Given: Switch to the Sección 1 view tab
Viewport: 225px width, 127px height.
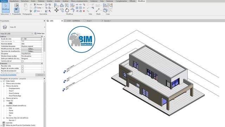Looking at the screenshot, I should pos(108,21).
